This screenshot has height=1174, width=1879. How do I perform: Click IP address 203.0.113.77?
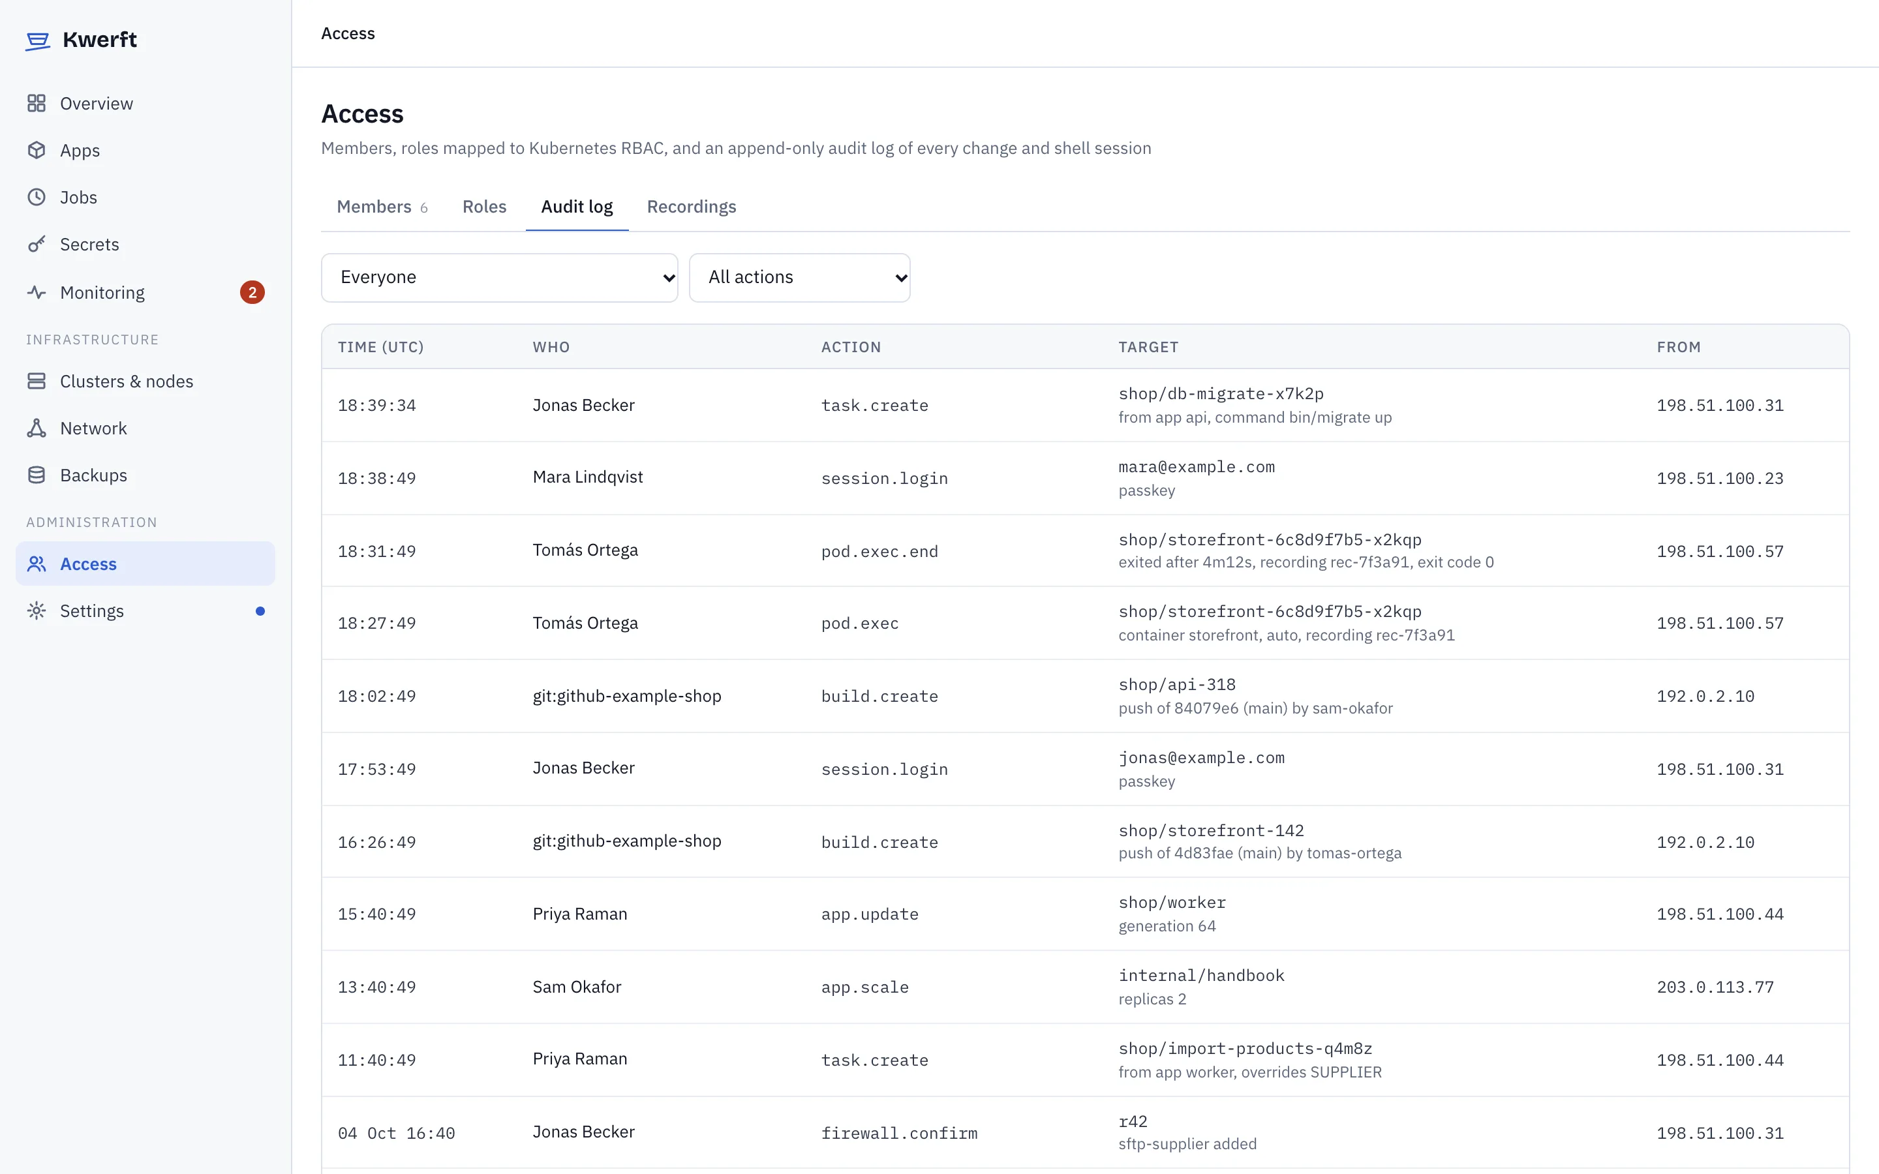1715,987
